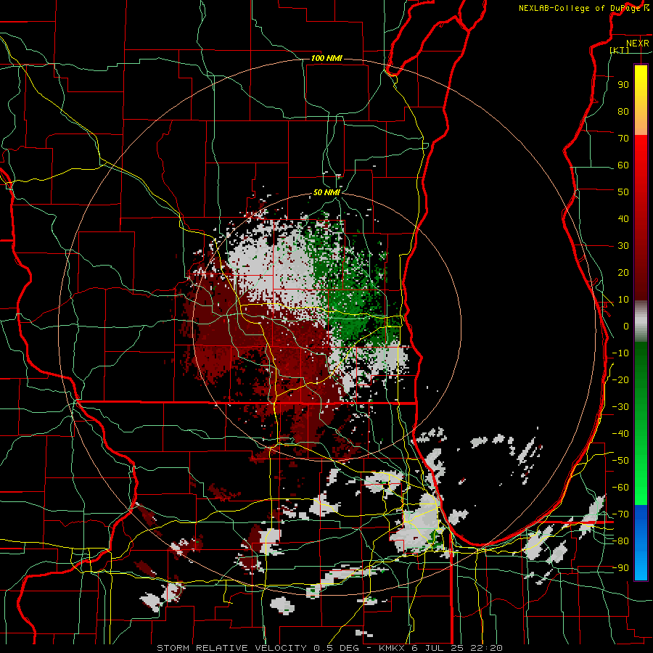The image size is (653, 653).
Task: Click the -10 value on the velocity scale
Action: pyautogui.click(x=620, y=353)
